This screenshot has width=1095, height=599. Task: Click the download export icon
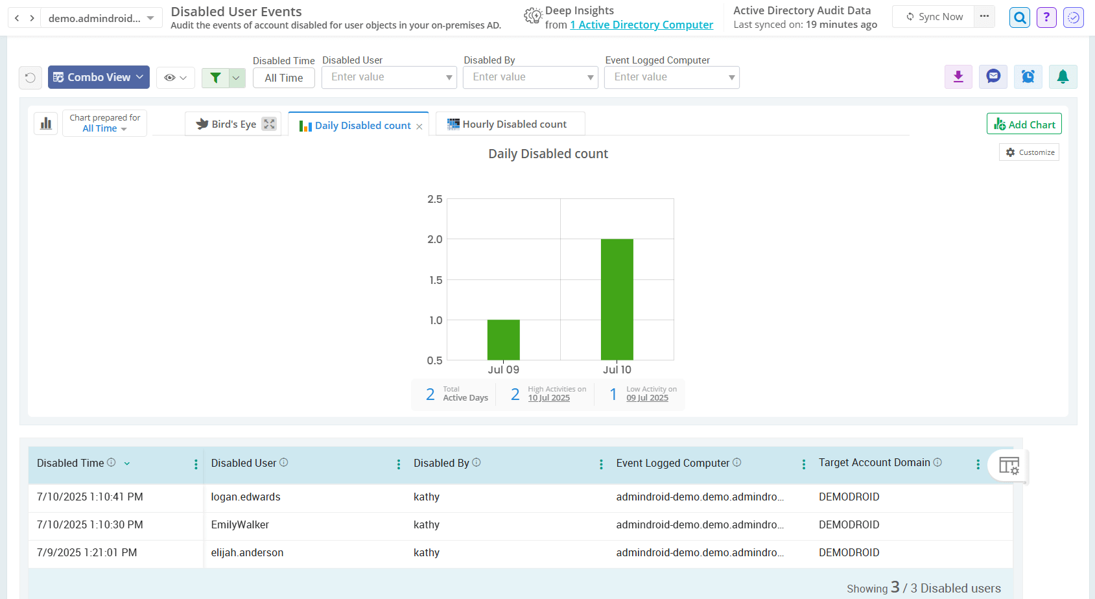click(x=958, y=77)
